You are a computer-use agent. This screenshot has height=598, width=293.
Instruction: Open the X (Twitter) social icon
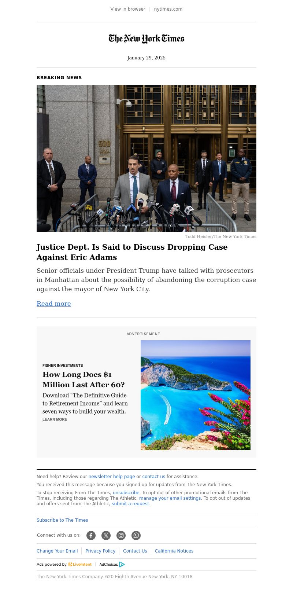(106, 535)
